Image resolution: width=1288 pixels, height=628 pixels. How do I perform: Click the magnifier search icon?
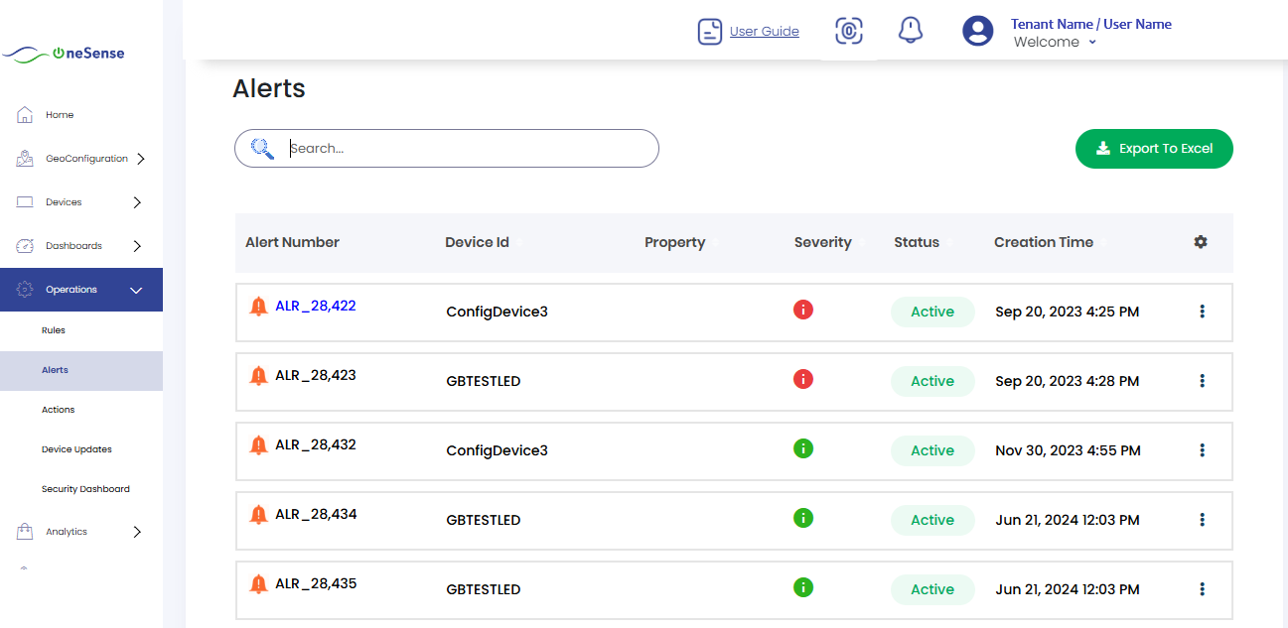[262, 148]
